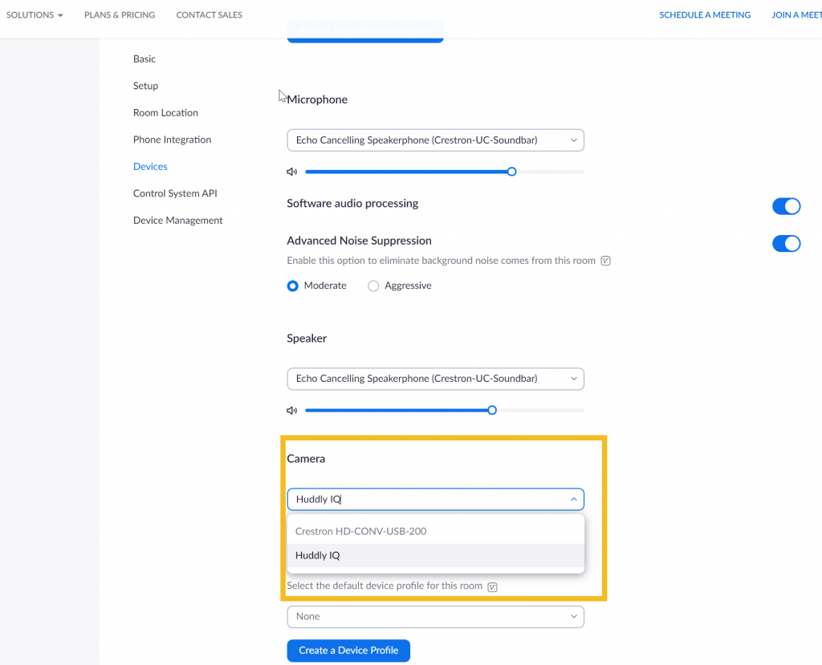Open the Microphone device dropdown
The width and height of the screenshot is (822, 665).
pos(435,140)
